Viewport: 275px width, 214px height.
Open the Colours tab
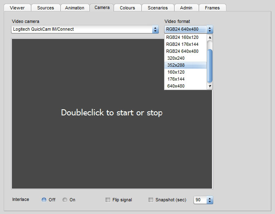(x=127, y=8)
